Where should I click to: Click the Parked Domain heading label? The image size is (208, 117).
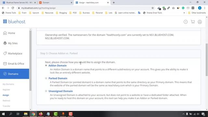point(58,78)
